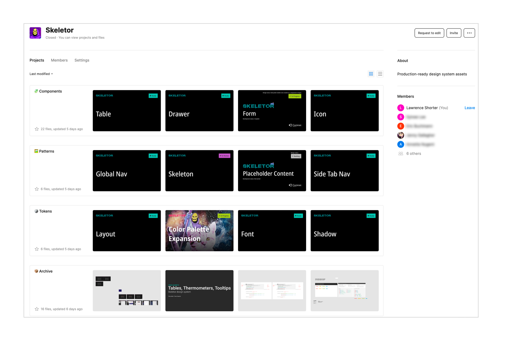Star the Patterns project
The width and height of the screenshot is (505, 344).
[x=37, y=189]
